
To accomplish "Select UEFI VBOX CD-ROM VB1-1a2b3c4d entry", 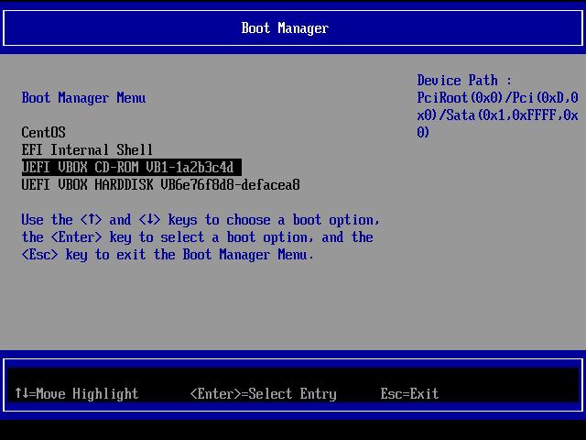I will click(132, 167).
